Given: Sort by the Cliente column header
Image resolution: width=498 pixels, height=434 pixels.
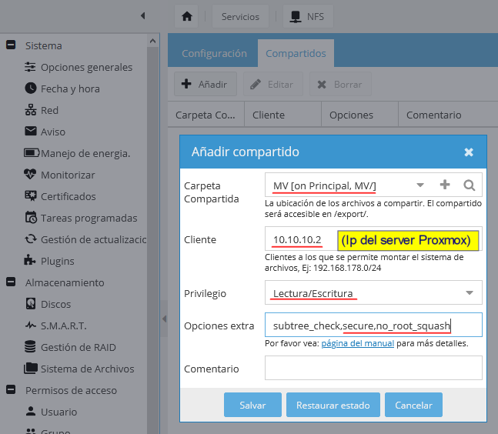Looking at the screenshot, I should coord(282,115).
